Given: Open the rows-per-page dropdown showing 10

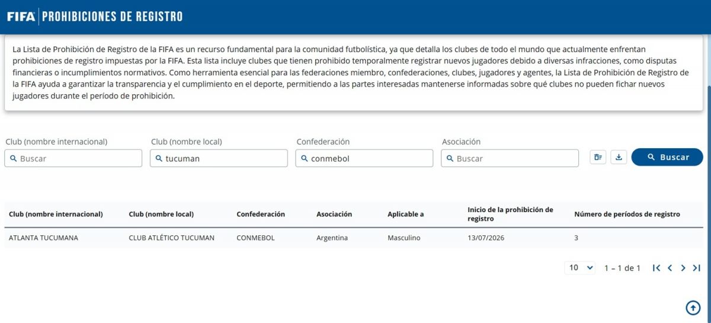Looking at the screenshot, I should 580,268.
